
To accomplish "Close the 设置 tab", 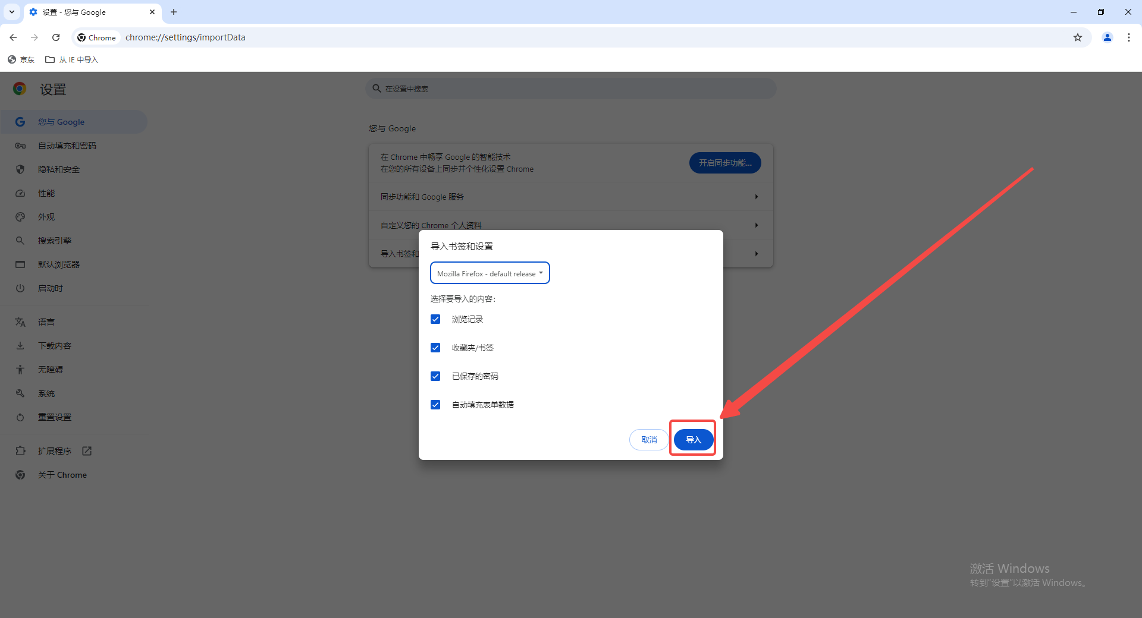I will 152,12.
